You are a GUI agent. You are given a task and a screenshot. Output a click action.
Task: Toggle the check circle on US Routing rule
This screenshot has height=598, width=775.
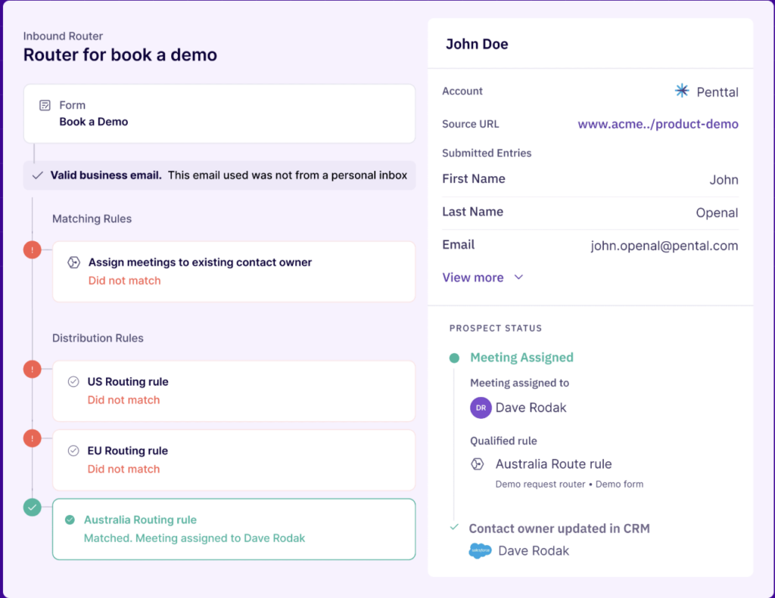[x=72, y=382]
